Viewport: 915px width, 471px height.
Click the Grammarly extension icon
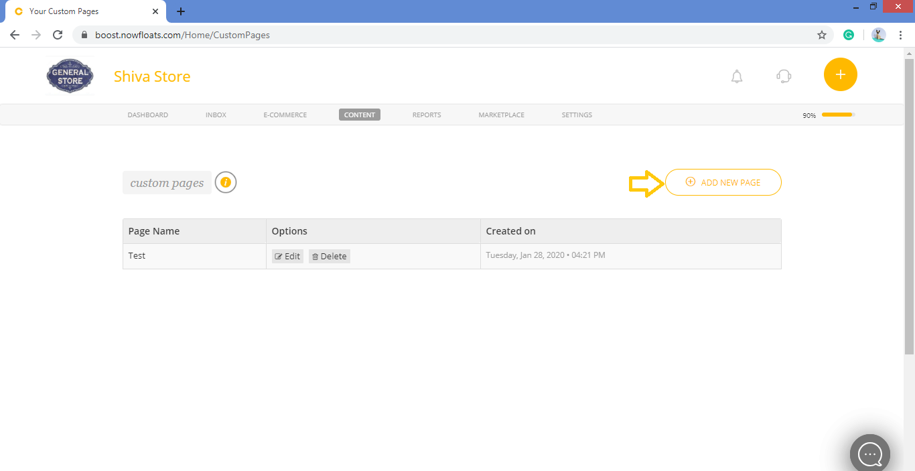pos(849,34)
